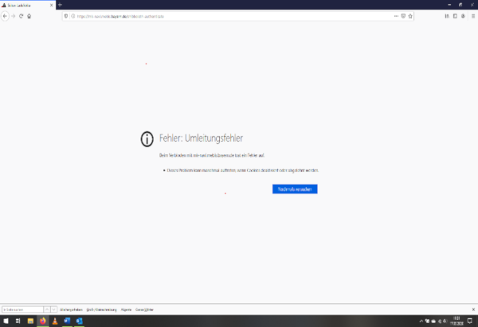Toggle 'Groß-/Kleinschreibung' match case option
The image size is (478, 327).
[101, 309]
